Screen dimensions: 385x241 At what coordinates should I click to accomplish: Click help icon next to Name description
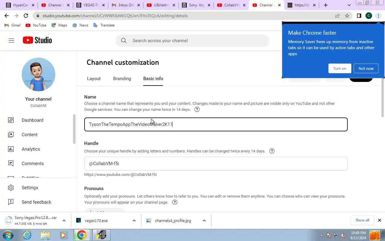197,109
